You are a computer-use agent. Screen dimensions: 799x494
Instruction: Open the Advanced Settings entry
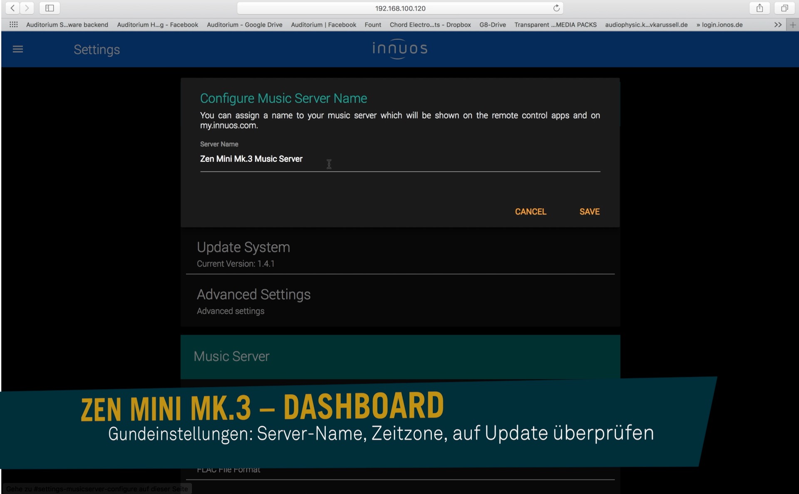coord(400,301)
